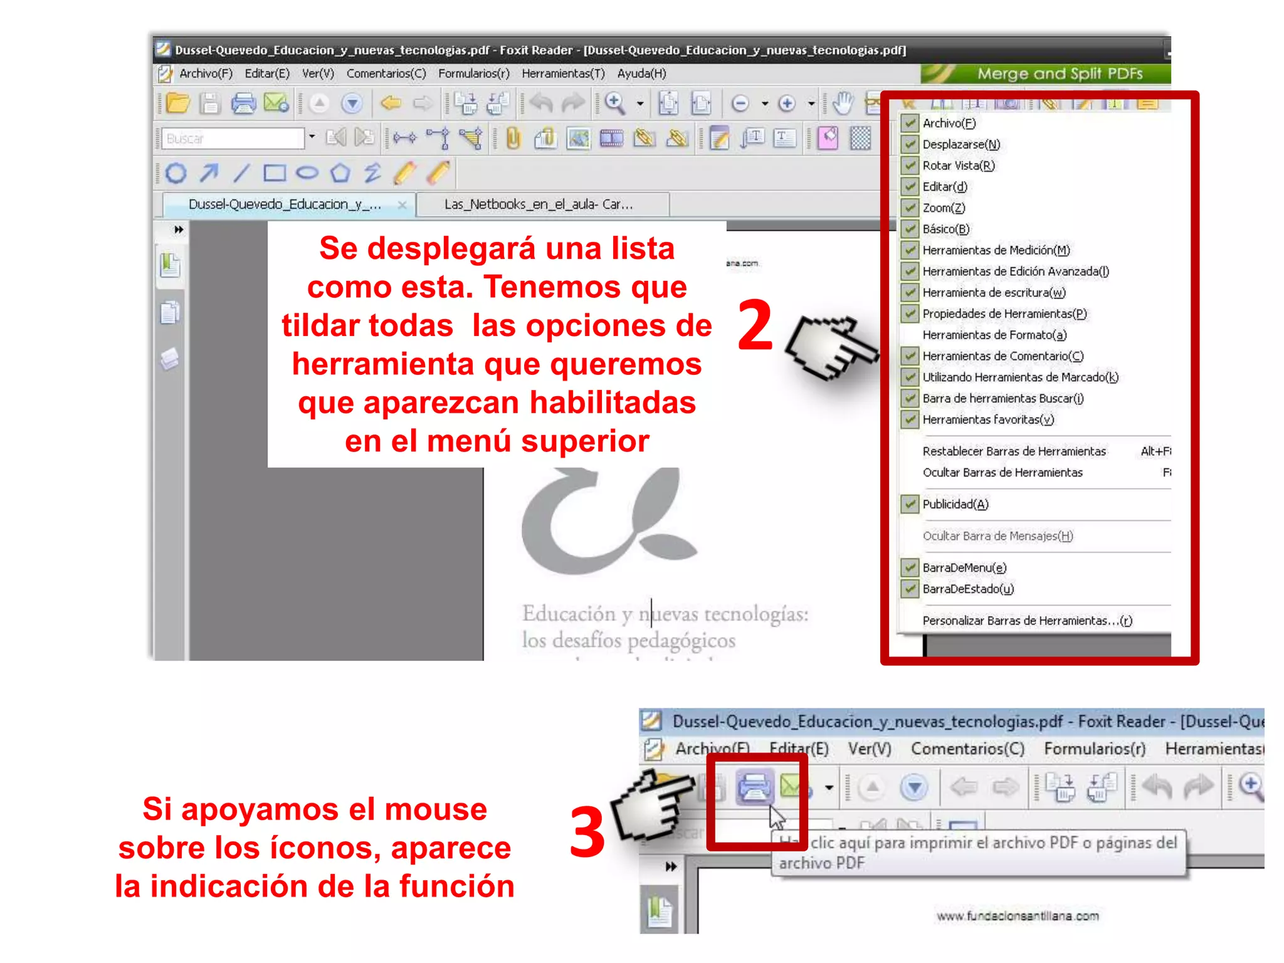Click the Email envelope icon in upper toolbar

click(x=276, y=103)
